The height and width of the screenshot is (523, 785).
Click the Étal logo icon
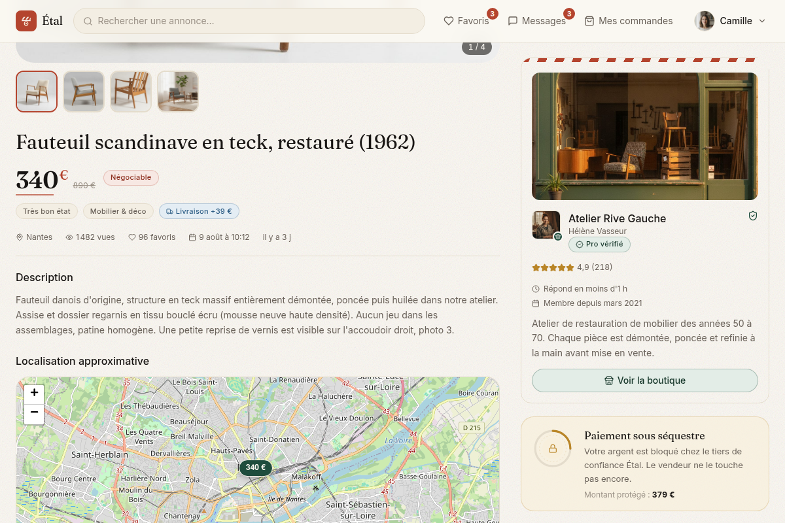point(26,21)
